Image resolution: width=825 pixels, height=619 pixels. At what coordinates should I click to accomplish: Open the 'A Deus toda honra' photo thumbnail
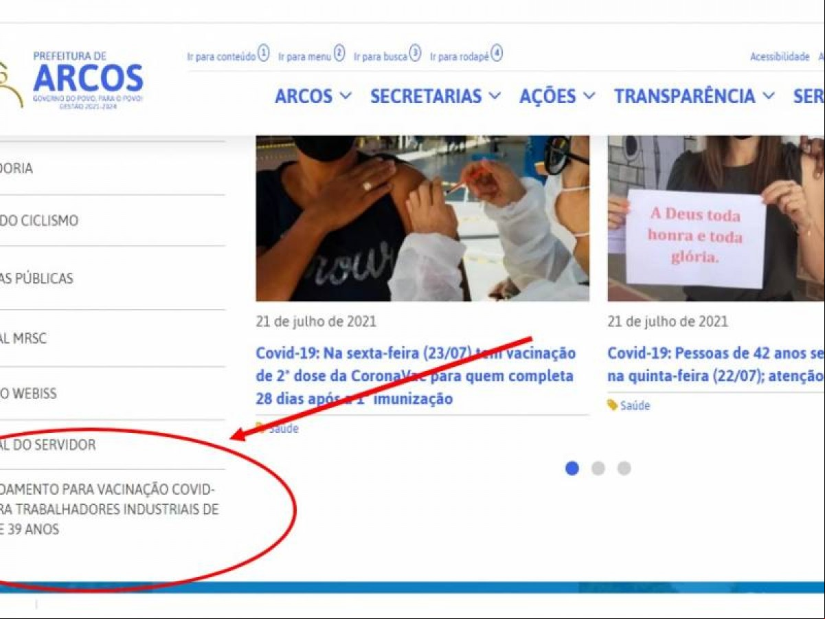716,218
